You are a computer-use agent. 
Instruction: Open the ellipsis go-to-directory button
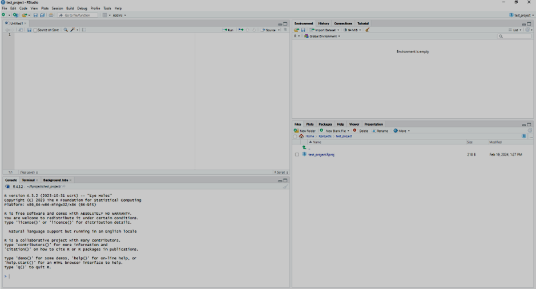(531, 136)
